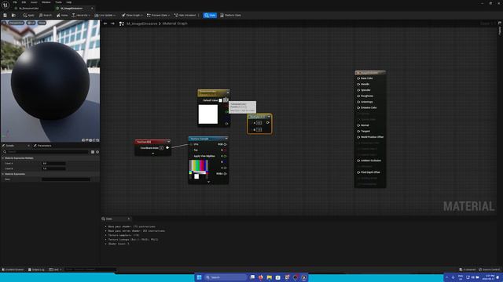
Task: Click the graph icon beside the breadcrumb
Action: point(122,23)
